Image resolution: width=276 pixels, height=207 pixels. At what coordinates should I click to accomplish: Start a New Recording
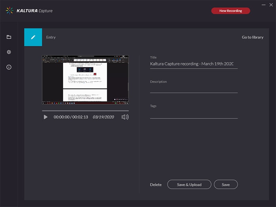[x=230, y=11]
